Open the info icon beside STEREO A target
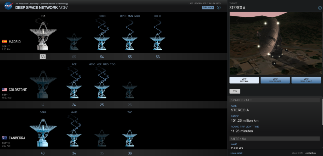 (320, 8)
